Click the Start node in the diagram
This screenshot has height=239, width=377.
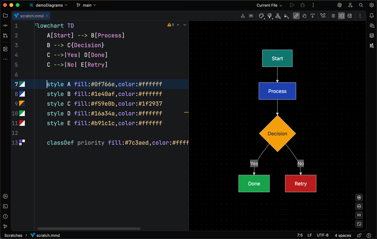277,58
